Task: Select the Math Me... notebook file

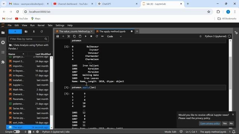Action: coord(28,90)
